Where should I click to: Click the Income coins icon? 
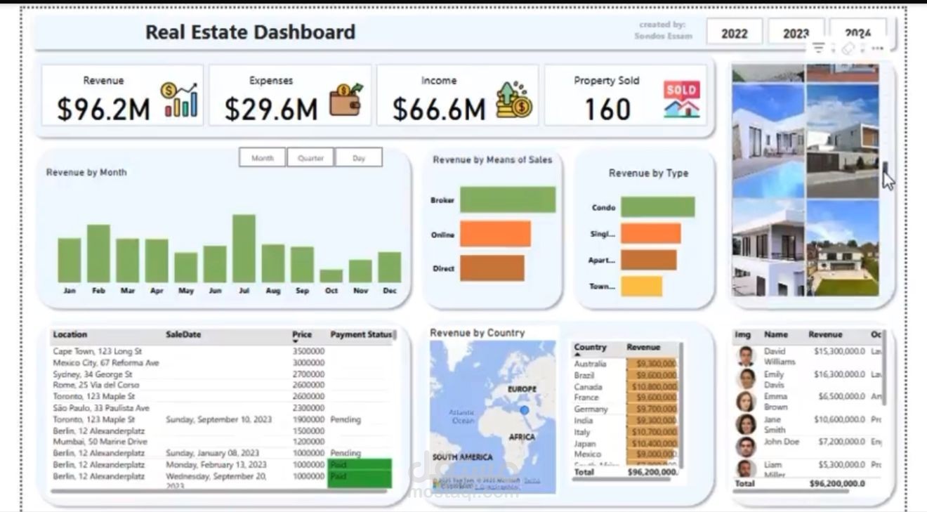(512, 104)
